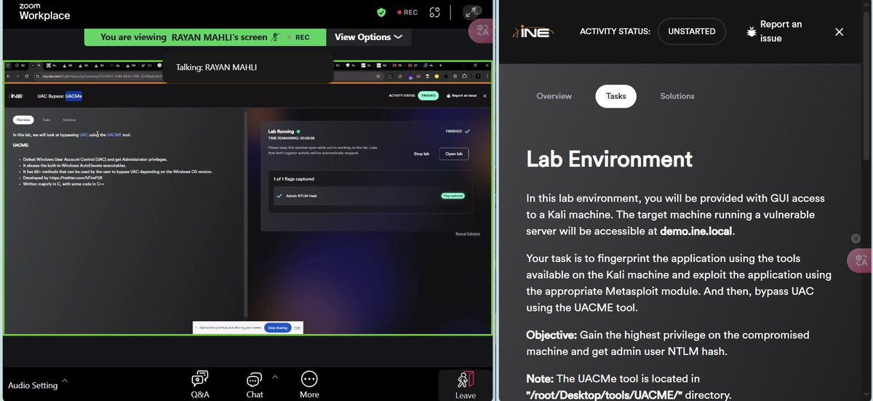The width and height of the screenshot is (873, 401).
Task: Click UACME link in shared screen overview
Action: (x=114, y=135)
